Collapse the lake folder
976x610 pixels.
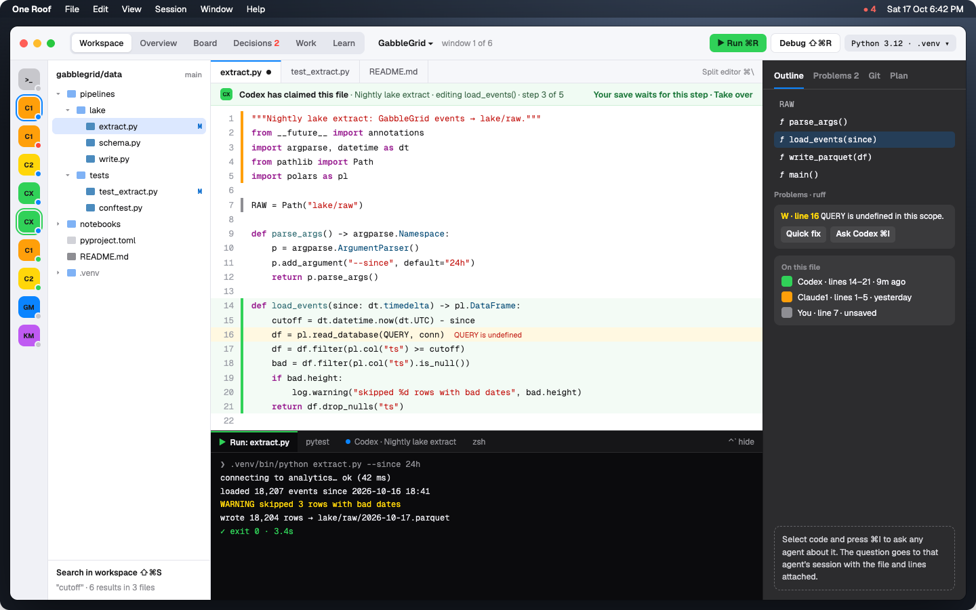coord(68,110)
